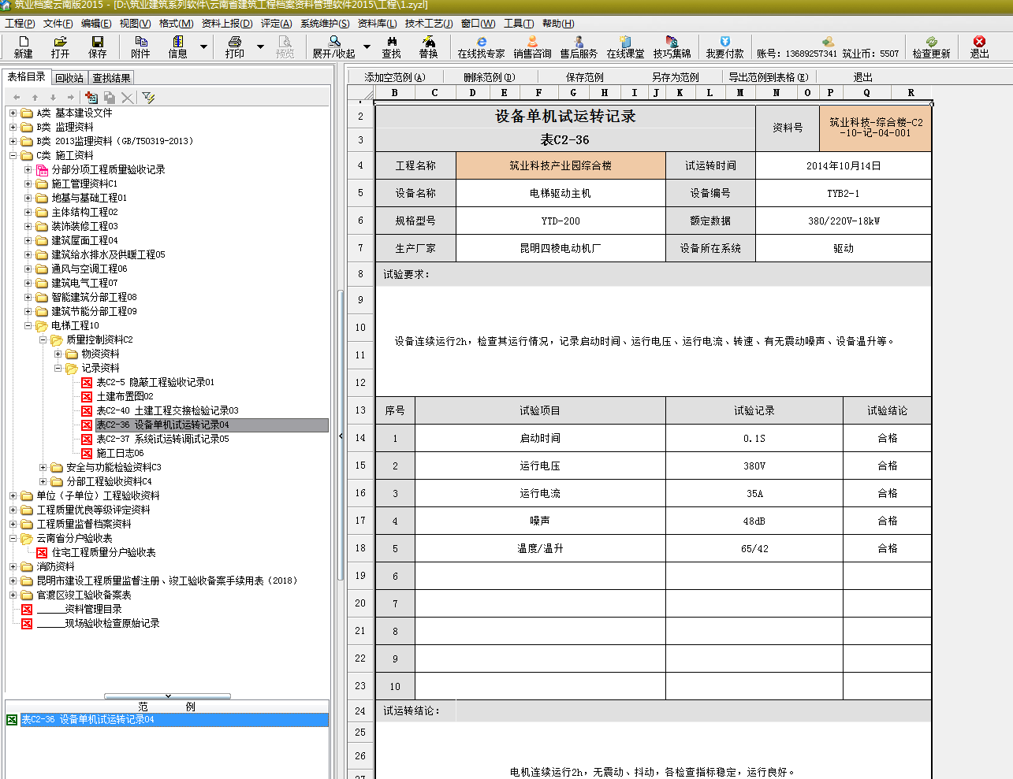
Task: Open the 帮助(H) menu
Action: [x=558, y=24]
